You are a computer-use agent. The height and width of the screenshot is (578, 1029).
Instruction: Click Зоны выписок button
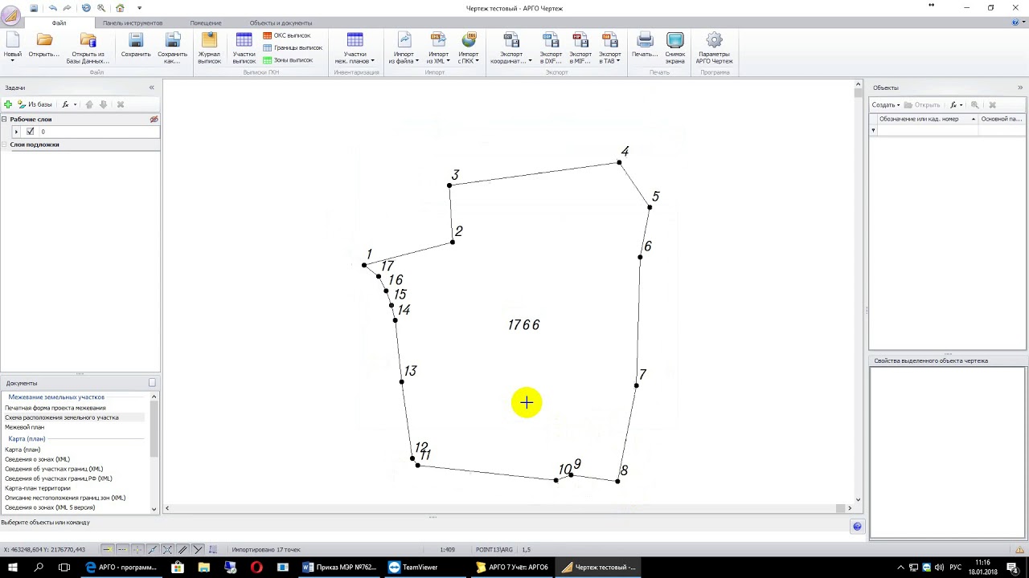click(x=288, y=60)
